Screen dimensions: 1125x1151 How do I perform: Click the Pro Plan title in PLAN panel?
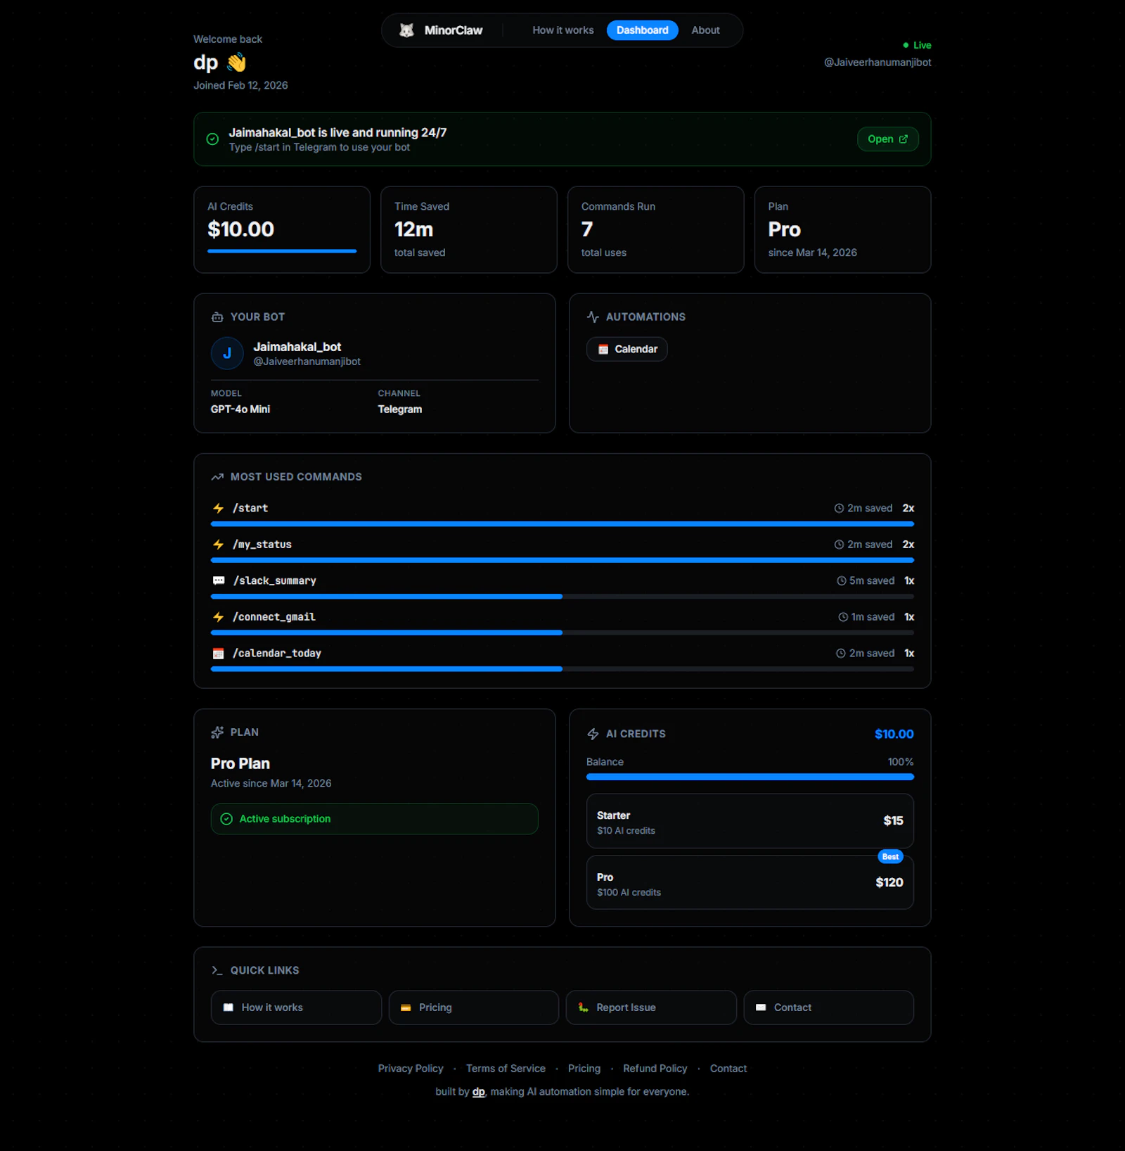240,763
